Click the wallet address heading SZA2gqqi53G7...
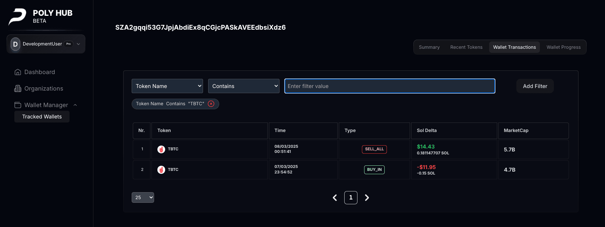 (x=200, y=28)
